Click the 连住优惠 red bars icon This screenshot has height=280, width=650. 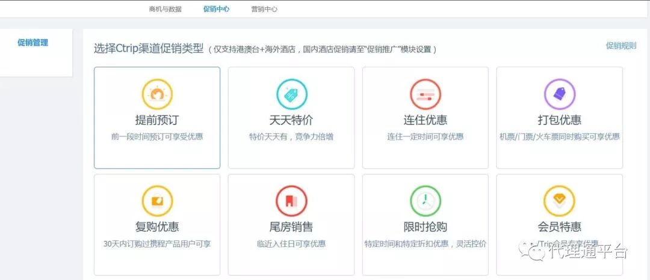point(426,94)
